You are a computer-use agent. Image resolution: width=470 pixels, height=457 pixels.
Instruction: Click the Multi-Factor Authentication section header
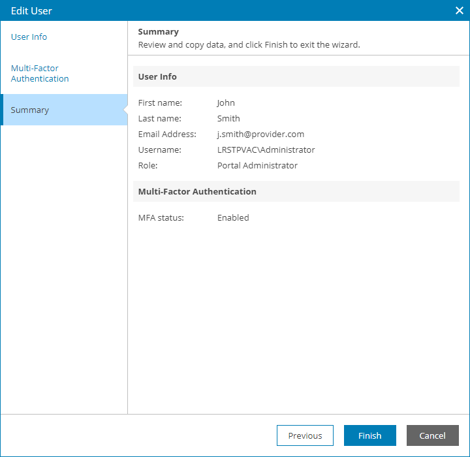(197, 192)
